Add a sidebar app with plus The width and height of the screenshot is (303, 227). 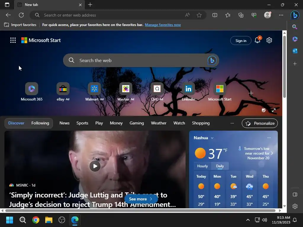click(295, 64)
